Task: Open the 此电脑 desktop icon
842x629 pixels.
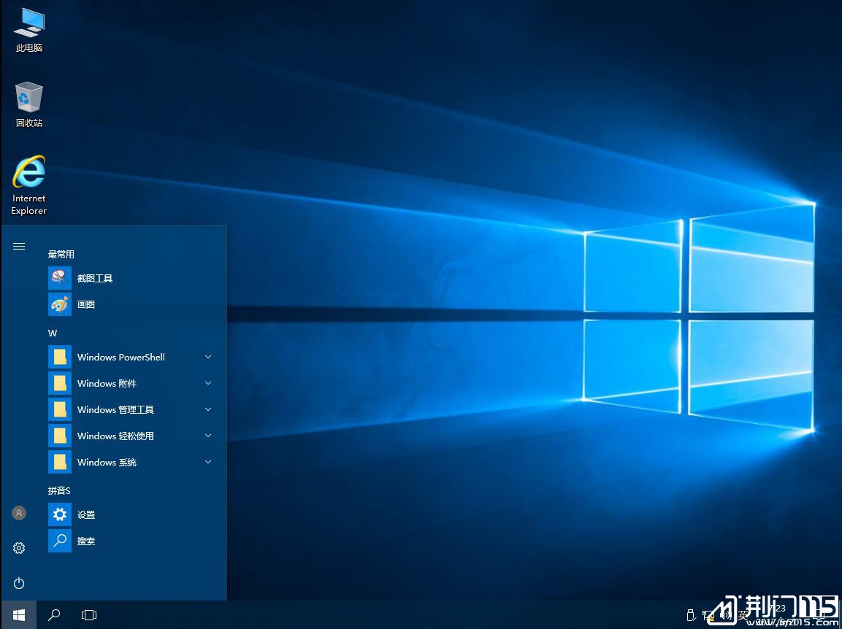Action: [29, 29]
